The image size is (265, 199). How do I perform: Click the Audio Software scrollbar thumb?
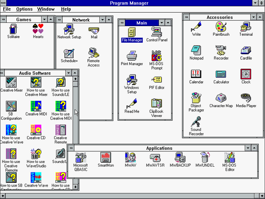[75, 84]
